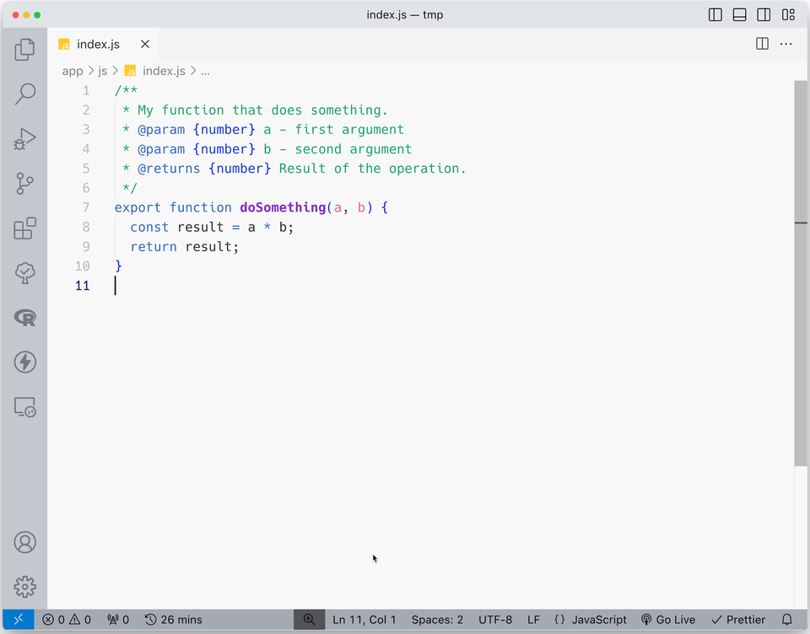Click the zoom magnifier status item

(x=310, y=620)
